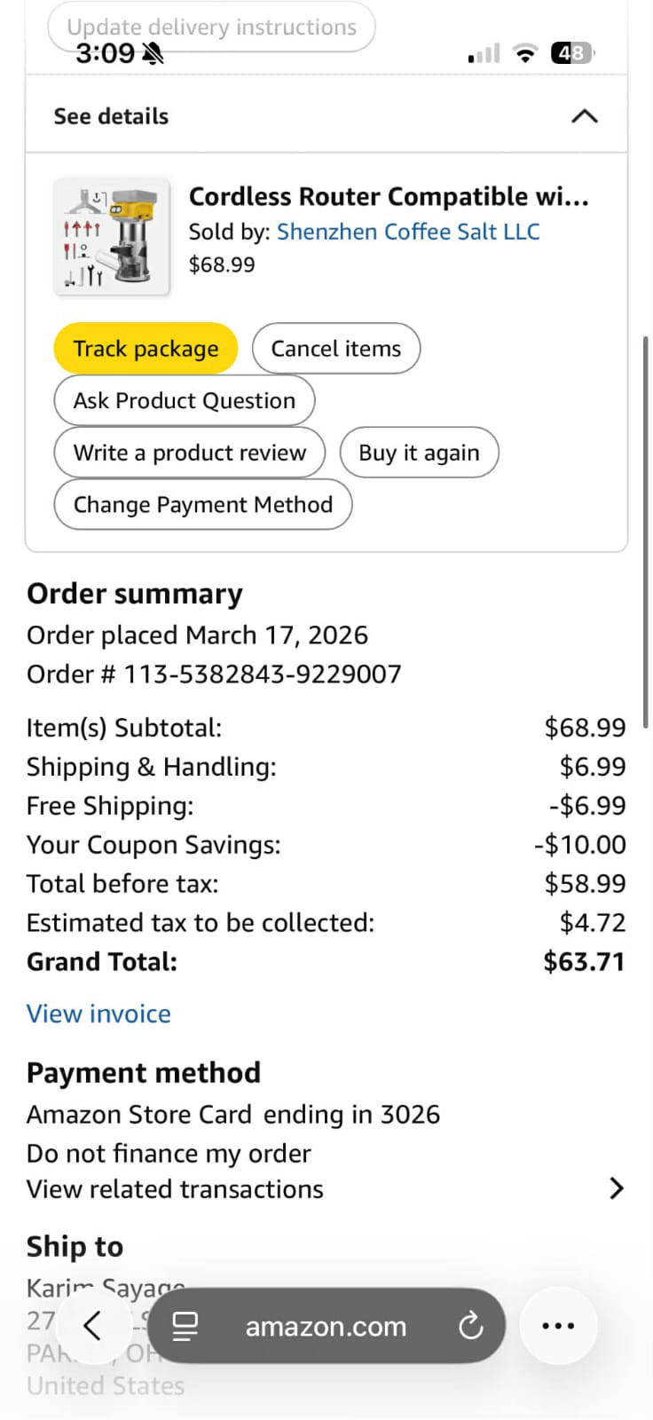Image resolution: width=653 pixels, height=1420 pixels.
Task: Tap the silent mode bell icon
Action: click(x=153, y=54)
